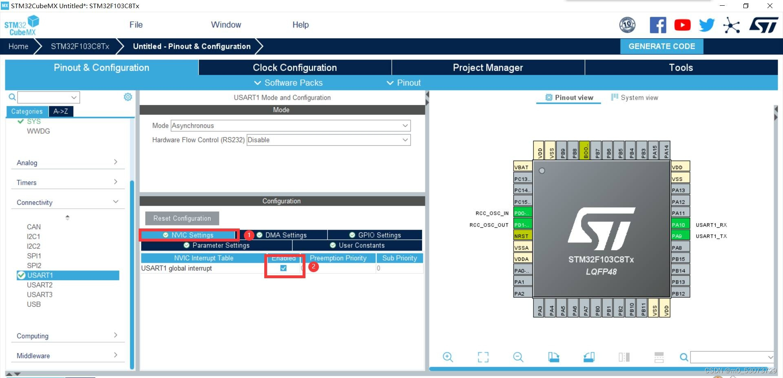
Task: Open the Facebook page icon
Action: (x=658, y=25)
